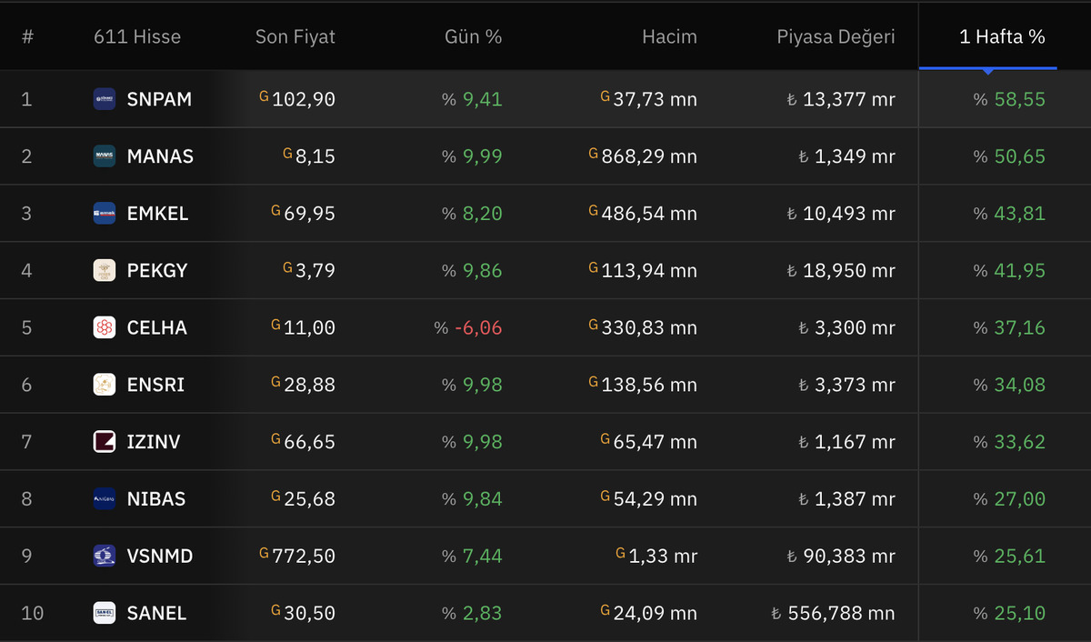Click market cap ₺ 556,788 mn

tap(833, 613)
